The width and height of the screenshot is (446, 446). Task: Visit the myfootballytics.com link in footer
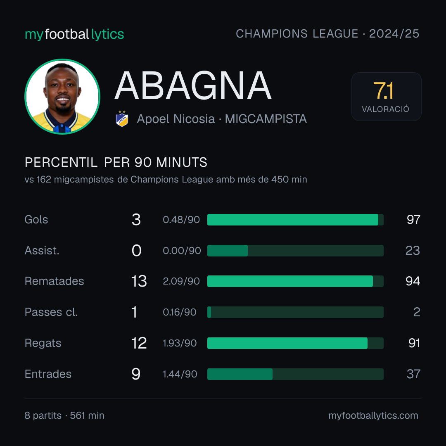point(373,415)
